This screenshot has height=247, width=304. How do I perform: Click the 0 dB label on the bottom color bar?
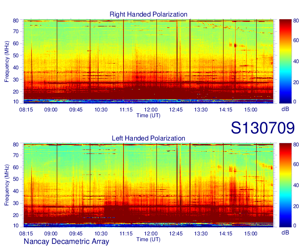tap(295, 225)
